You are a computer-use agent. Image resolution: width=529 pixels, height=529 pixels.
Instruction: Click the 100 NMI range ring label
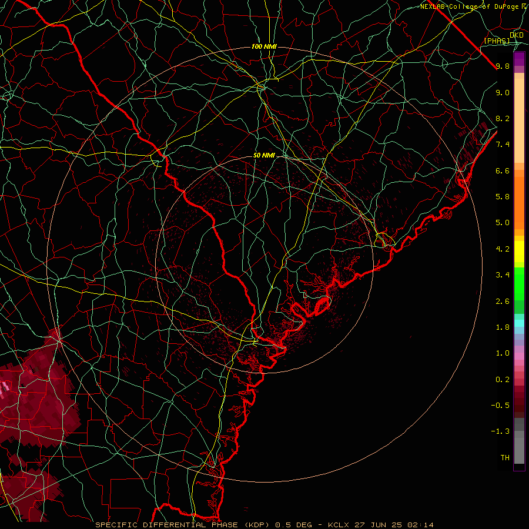pos(264,46)
